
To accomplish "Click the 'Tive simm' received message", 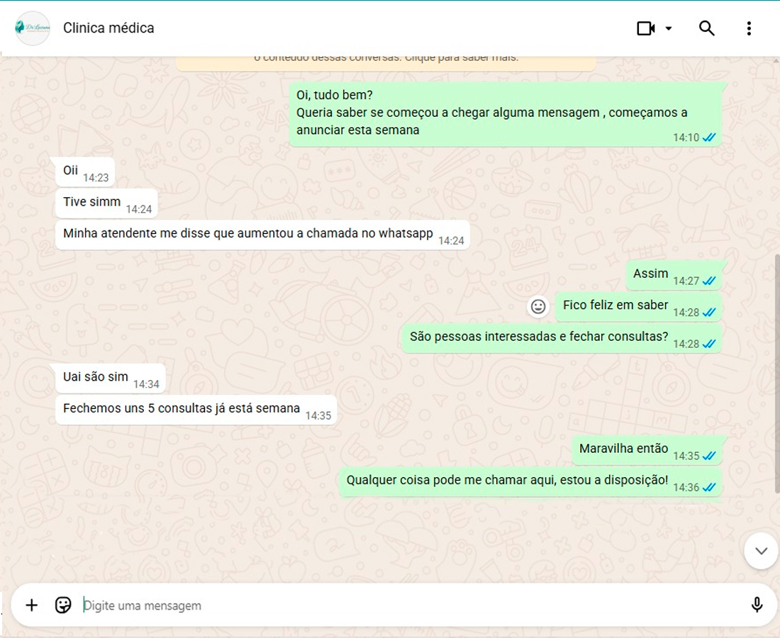I will pyautogui.click(x=92, y=203).
